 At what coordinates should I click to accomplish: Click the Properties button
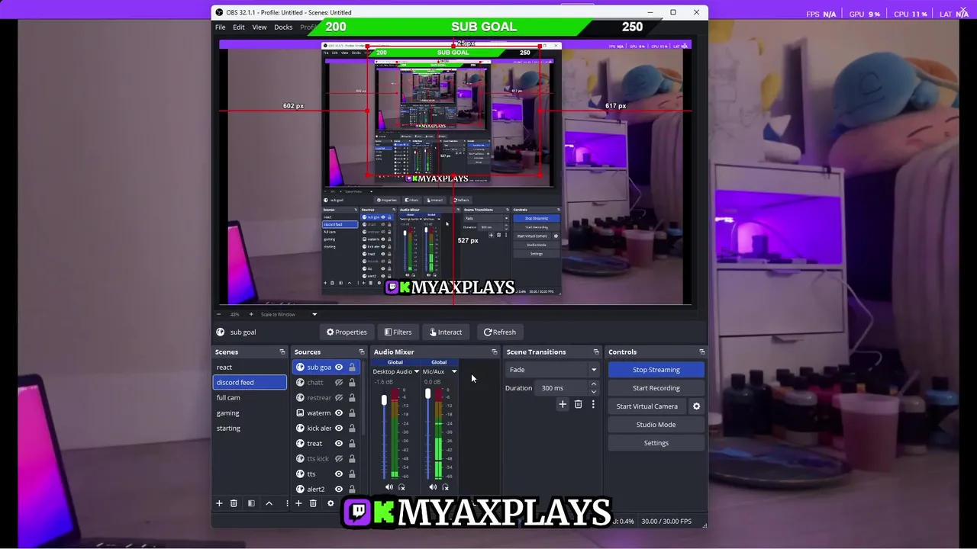(x=347, y=332)
